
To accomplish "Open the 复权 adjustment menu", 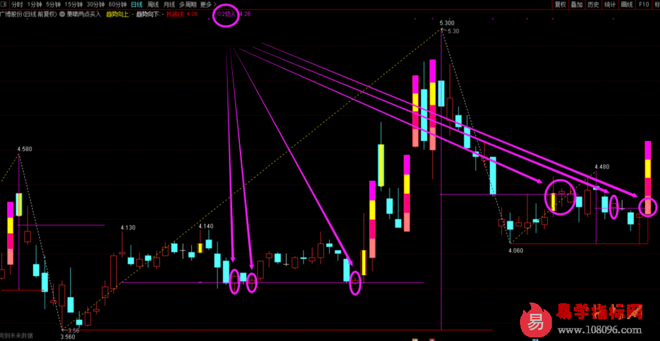I will (x=560, y=4).
